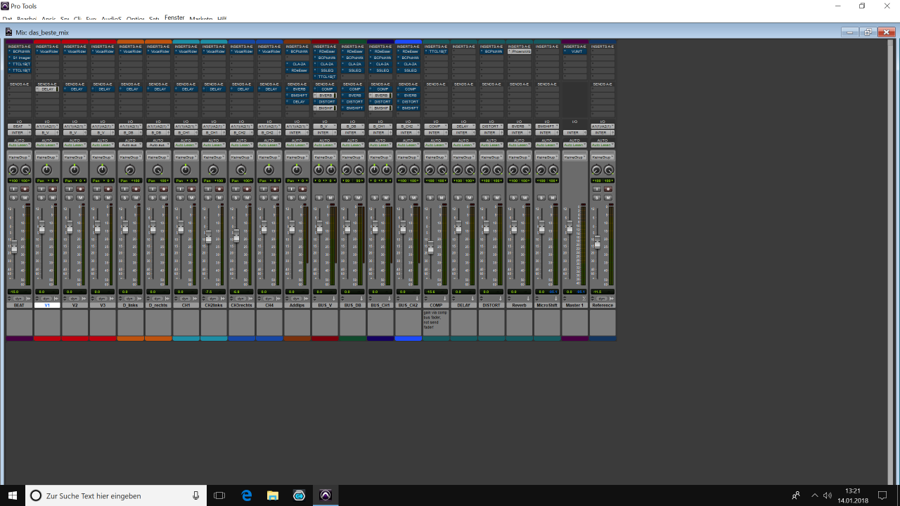Open Pro Tools from the Windows taskbar
The width and height of the screenshot is (900, 506).
tap(325, 495)
